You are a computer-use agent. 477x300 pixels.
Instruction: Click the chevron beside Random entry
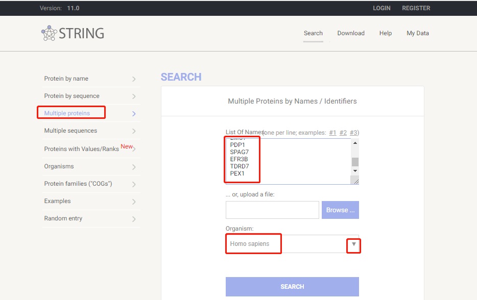pyautogui.click(x=134, y=219)
